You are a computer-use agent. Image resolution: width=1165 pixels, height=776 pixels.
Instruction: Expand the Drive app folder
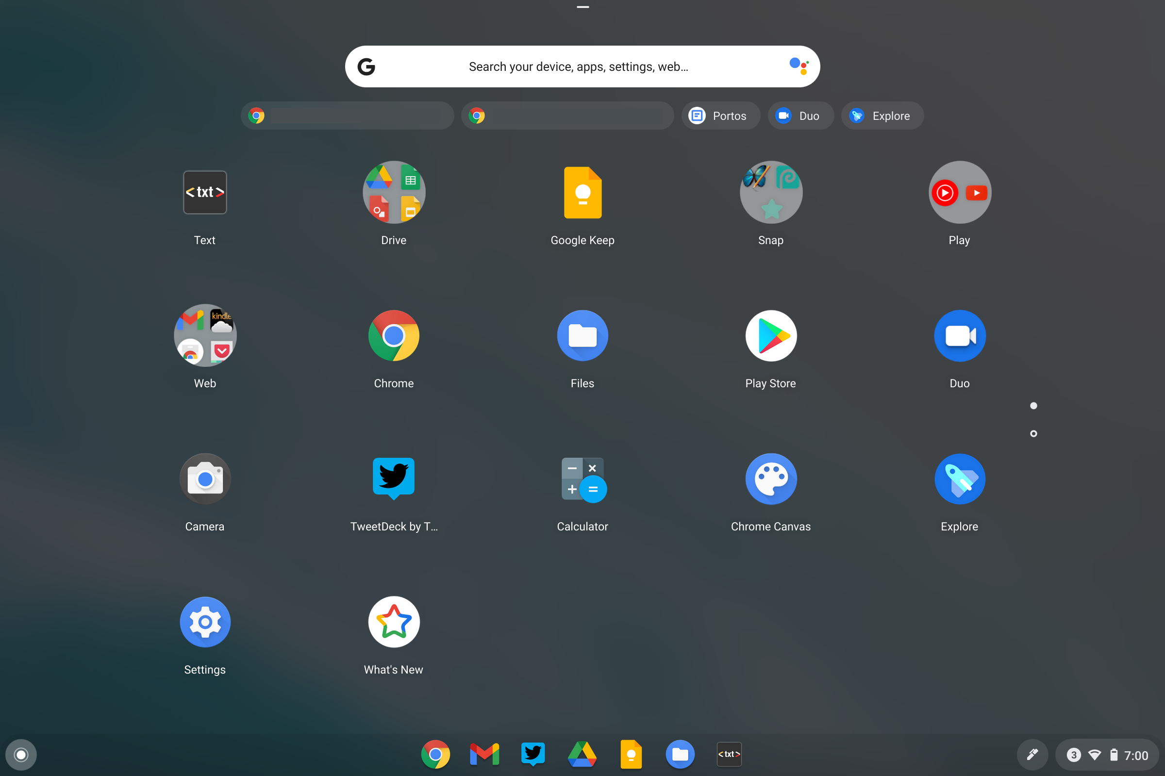[x=394, y=193]
